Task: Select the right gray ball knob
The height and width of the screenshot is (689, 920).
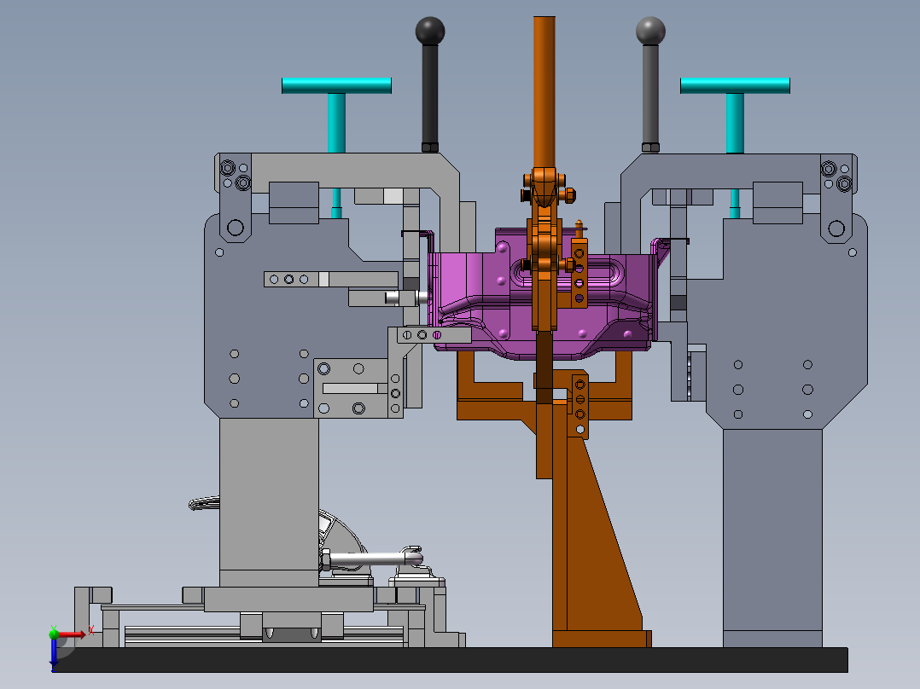Action: pyautogui.click(x=650, y=31)
